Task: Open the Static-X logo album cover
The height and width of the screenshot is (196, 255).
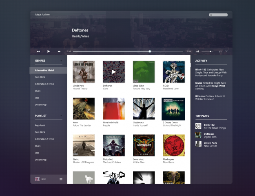Action: [114, 178]
